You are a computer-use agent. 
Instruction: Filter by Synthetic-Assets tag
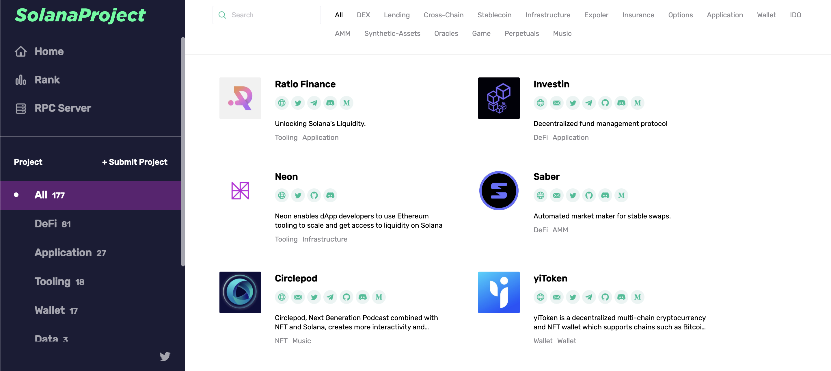pyautogui.click(x=392, y=33)
